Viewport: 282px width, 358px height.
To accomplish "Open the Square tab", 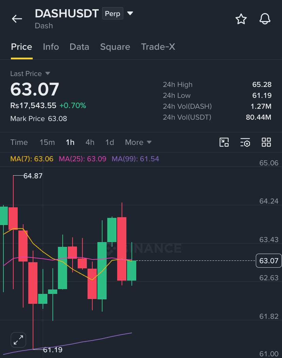I will pyautogui.click(x=115, y=47).
